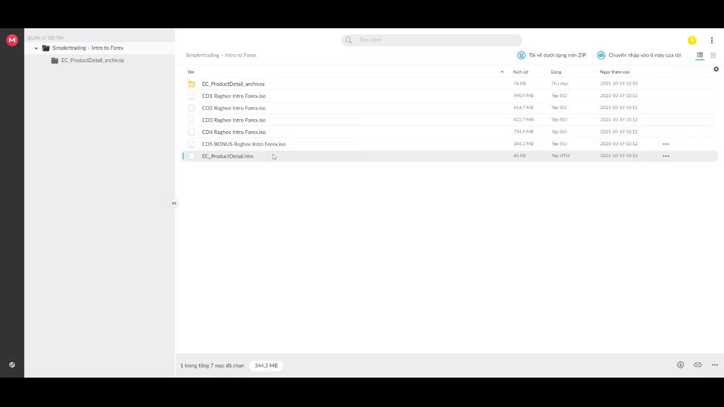724x407 pixels.
Task: Click the Tệp HTM type cell
Action: tap(561, 155)
